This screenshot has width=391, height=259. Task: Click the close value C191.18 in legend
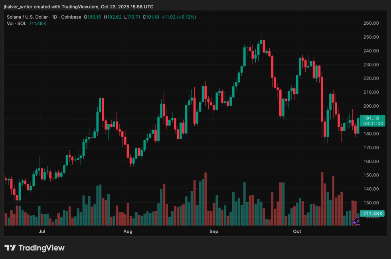point(151,17)
